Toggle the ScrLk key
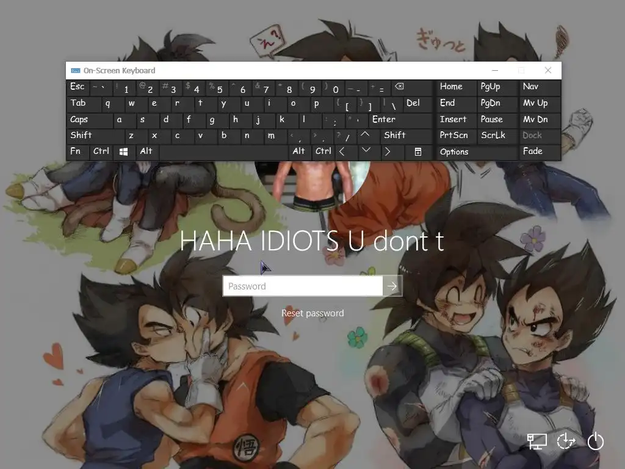The image size is (625, 469). (497, 136)
